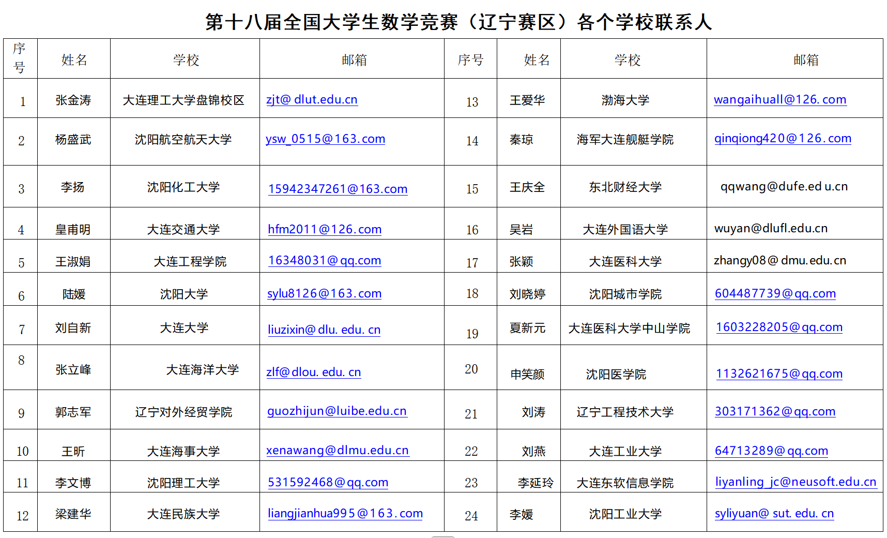
Task: Open the 64713289@qq.com email link
Action: [771, 451]
